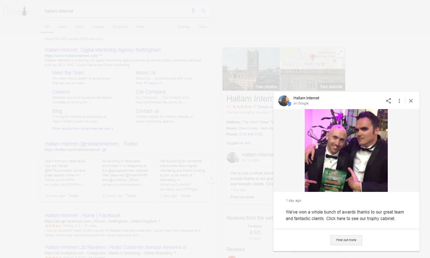Screen dimensions: 430x258
Task: Click the Twitter bird icon by the URL
Action: point(104,150)
